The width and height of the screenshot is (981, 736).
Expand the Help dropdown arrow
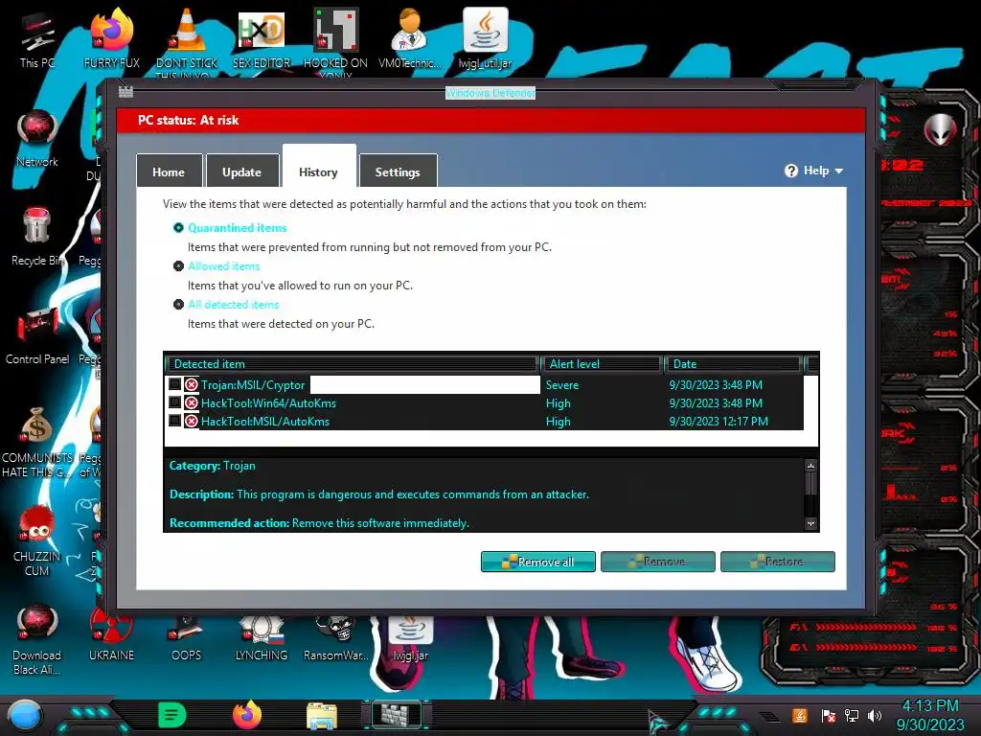tap(839, 171)
